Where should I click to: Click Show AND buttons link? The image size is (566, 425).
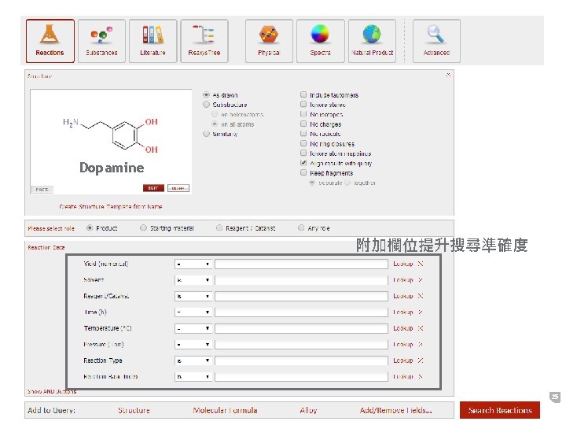(x=52, y=391)
